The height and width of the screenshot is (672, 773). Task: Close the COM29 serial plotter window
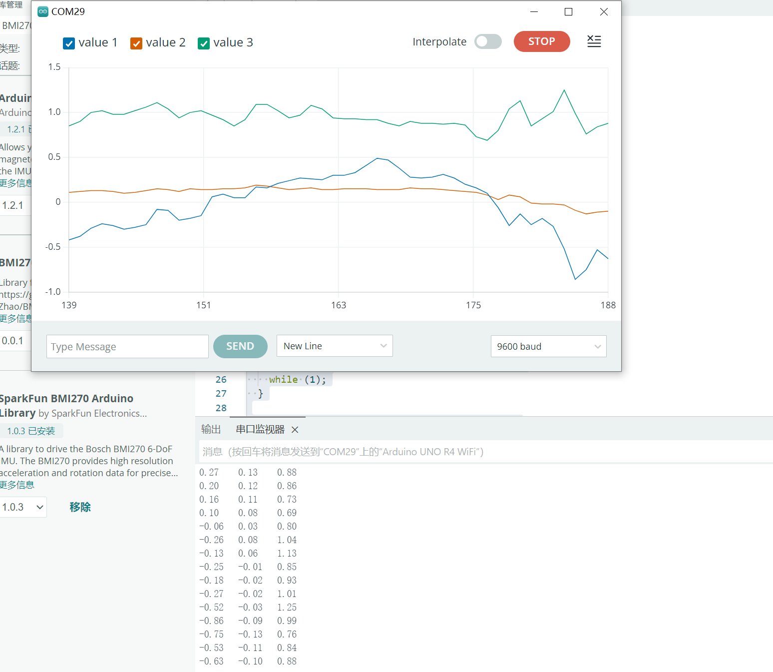tap(604, 11)
